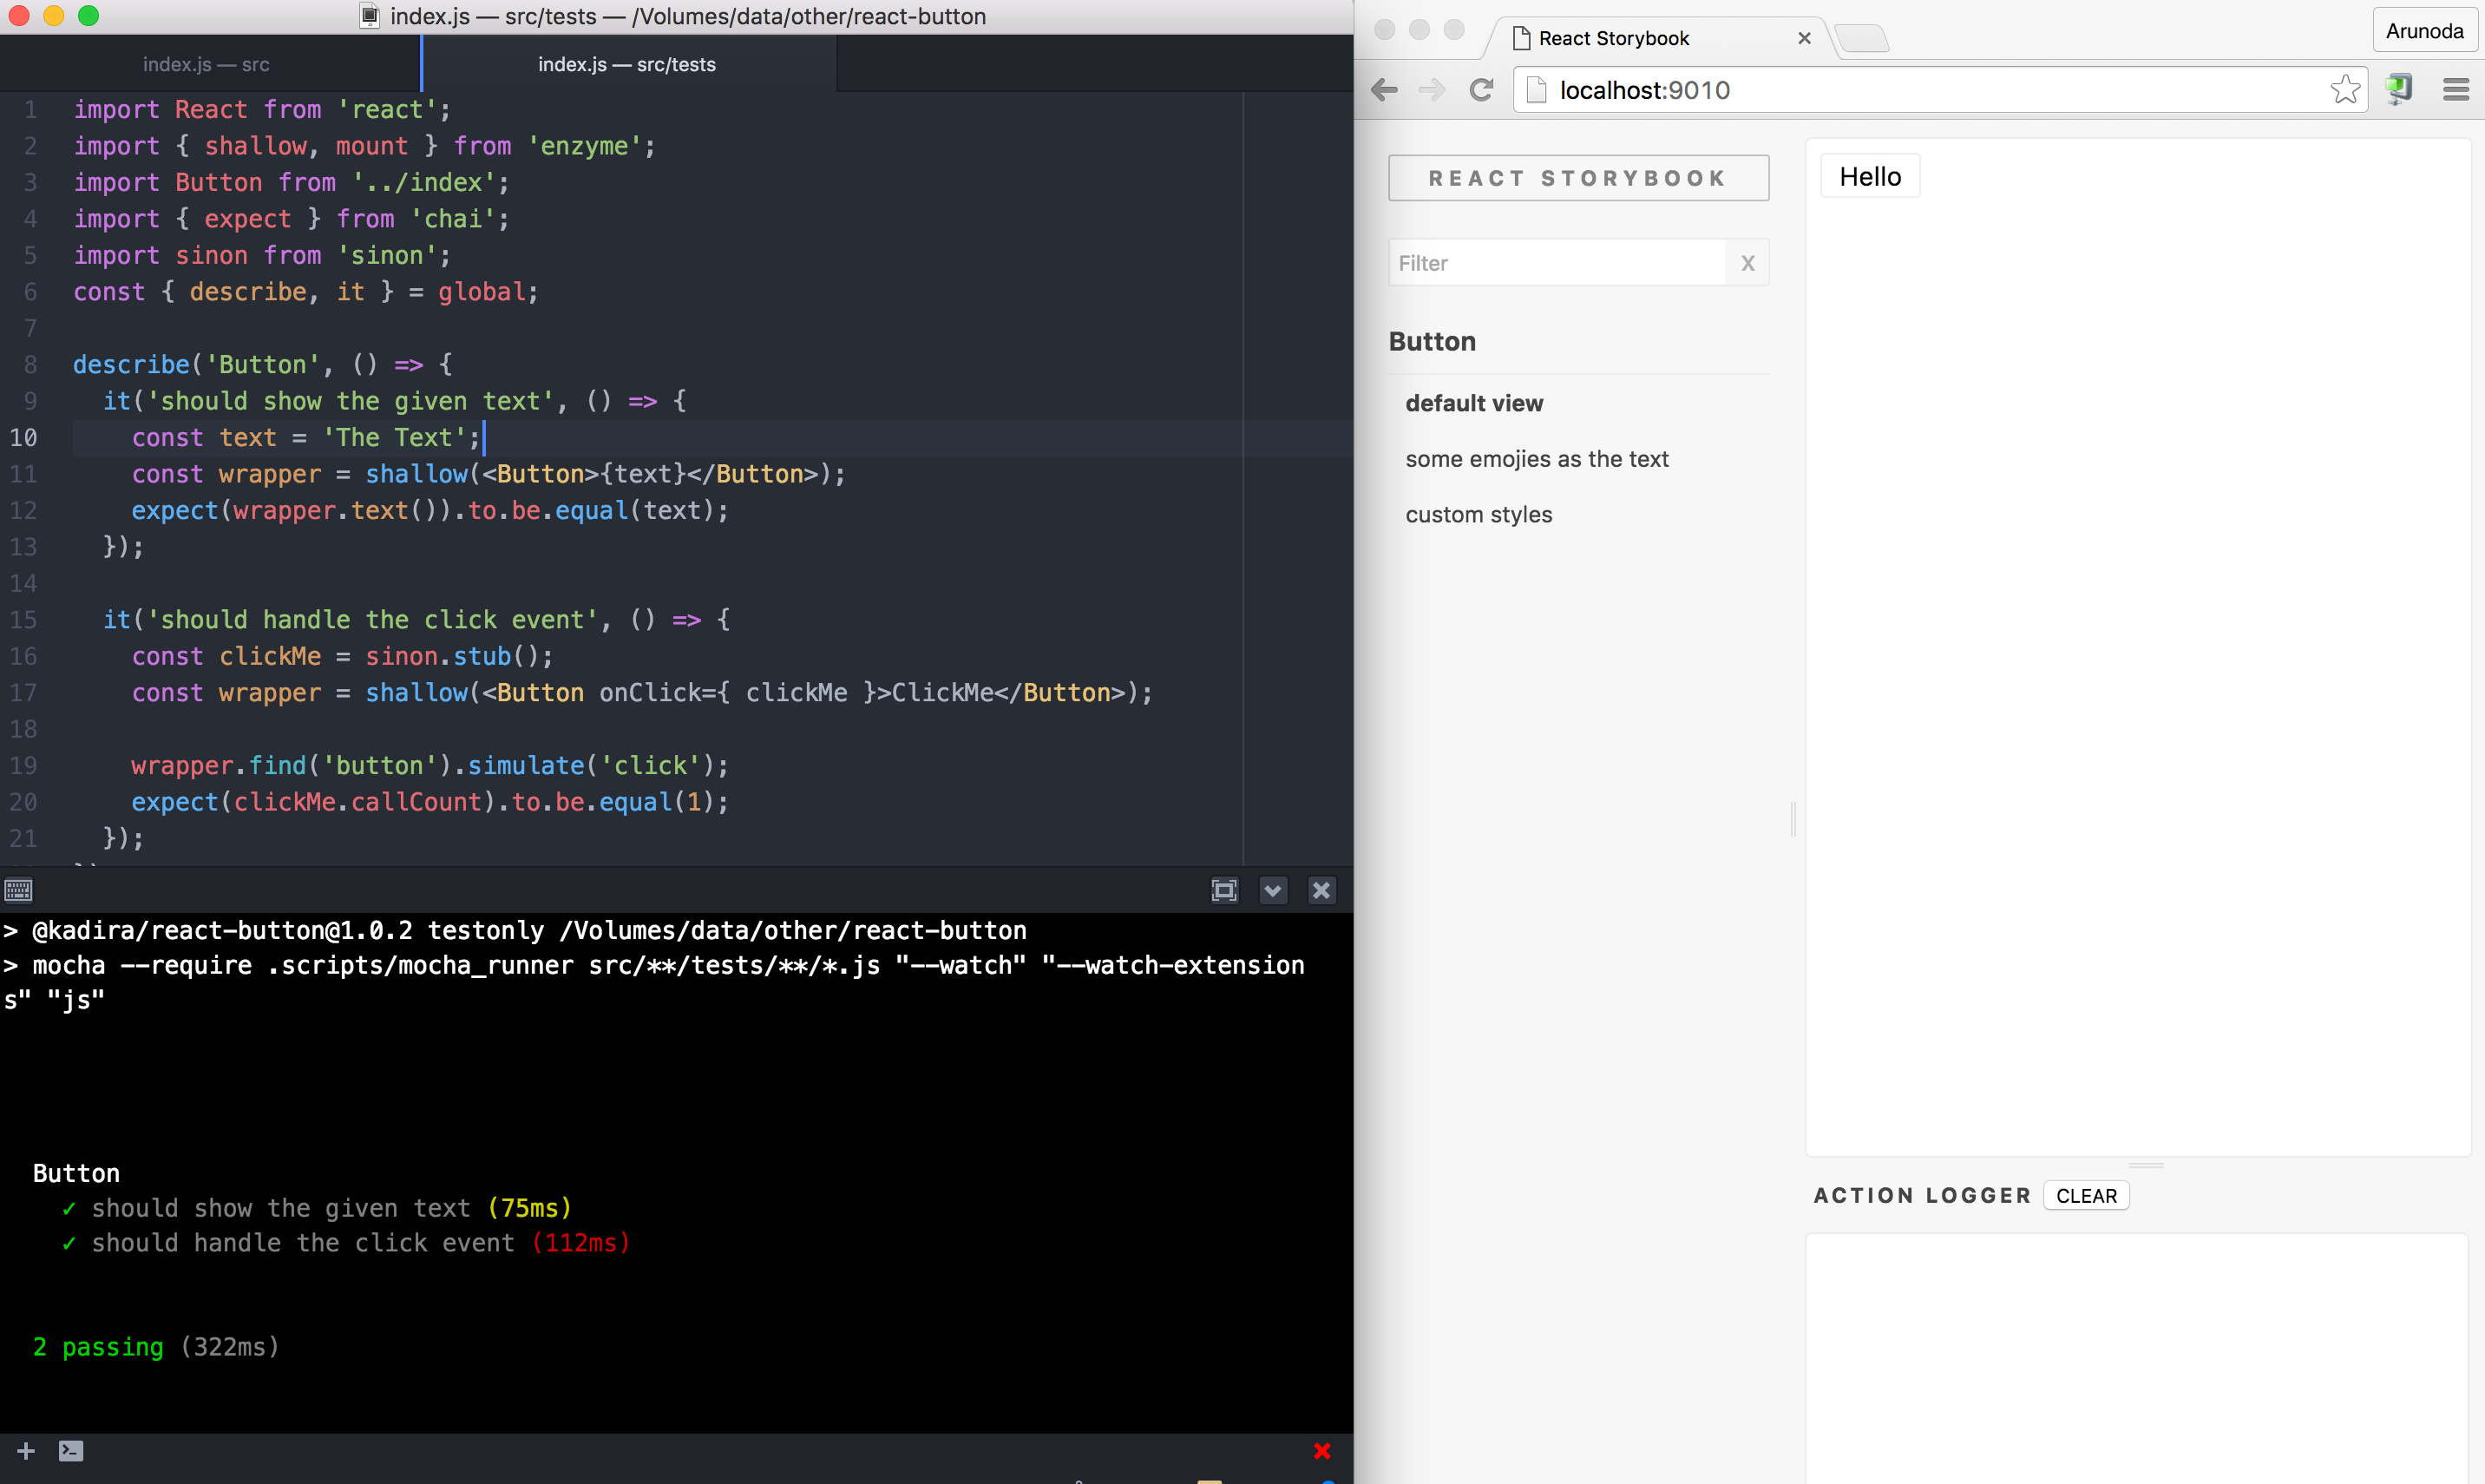Image resolution: width=2485 pixels, height=1484 pixels.
Task: Select the terminal icon on the bottom tab bar
Action: [x=71, y=1450]
